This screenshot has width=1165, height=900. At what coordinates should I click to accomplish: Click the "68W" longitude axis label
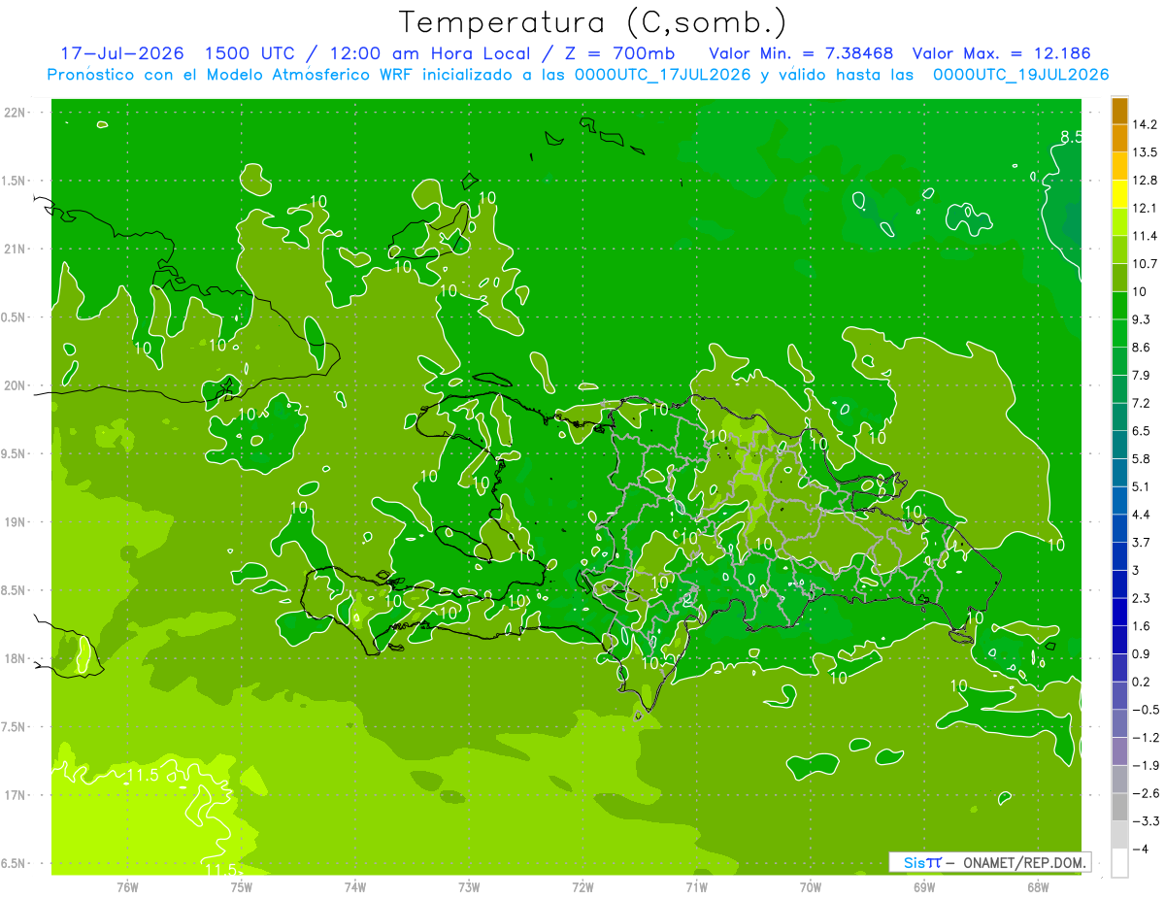coord(1038,886)
